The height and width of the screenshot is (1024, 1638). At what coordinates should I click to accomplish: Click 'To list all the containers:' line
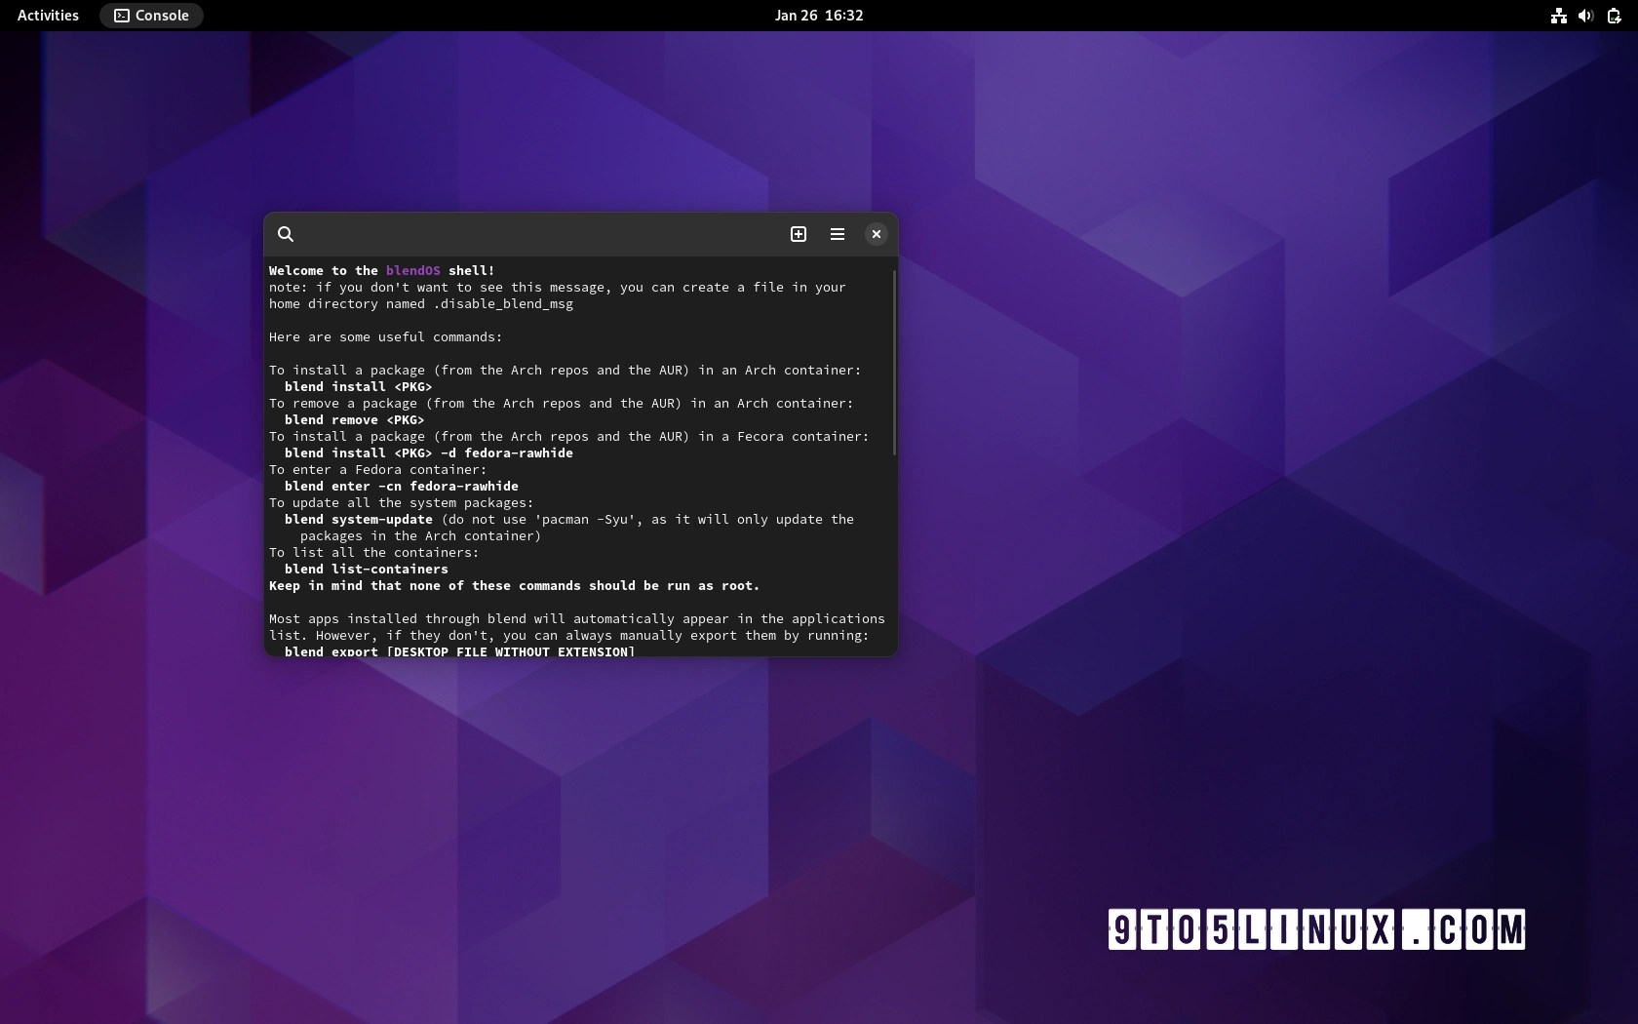[x=374, y=553]
